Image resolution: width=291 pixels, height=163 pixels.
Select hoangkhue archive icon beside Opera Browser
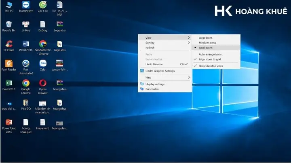[59, 85]
